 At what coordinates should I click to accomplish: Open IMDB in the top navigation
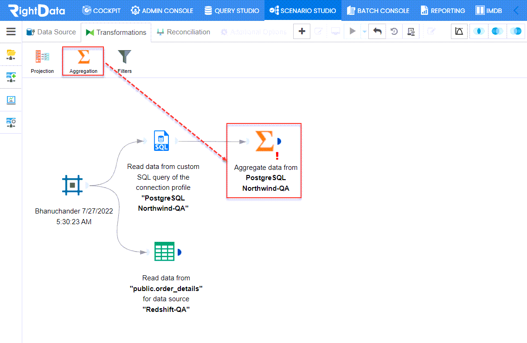[488, 10]
